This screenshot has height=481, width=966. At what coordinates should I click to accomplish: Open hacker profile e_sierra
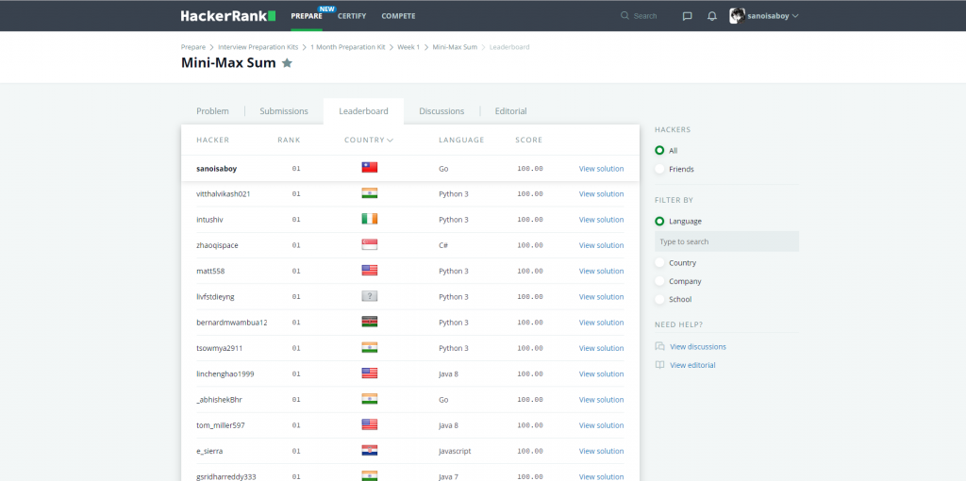209,451
